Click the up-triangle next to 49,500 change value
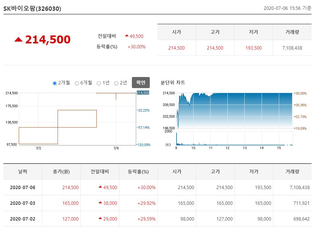The height and width of the screenshot is (231, 314). pos(128,36)
